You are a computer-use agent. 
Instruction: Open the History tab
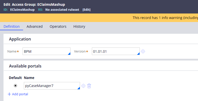[x=79, y=26]
